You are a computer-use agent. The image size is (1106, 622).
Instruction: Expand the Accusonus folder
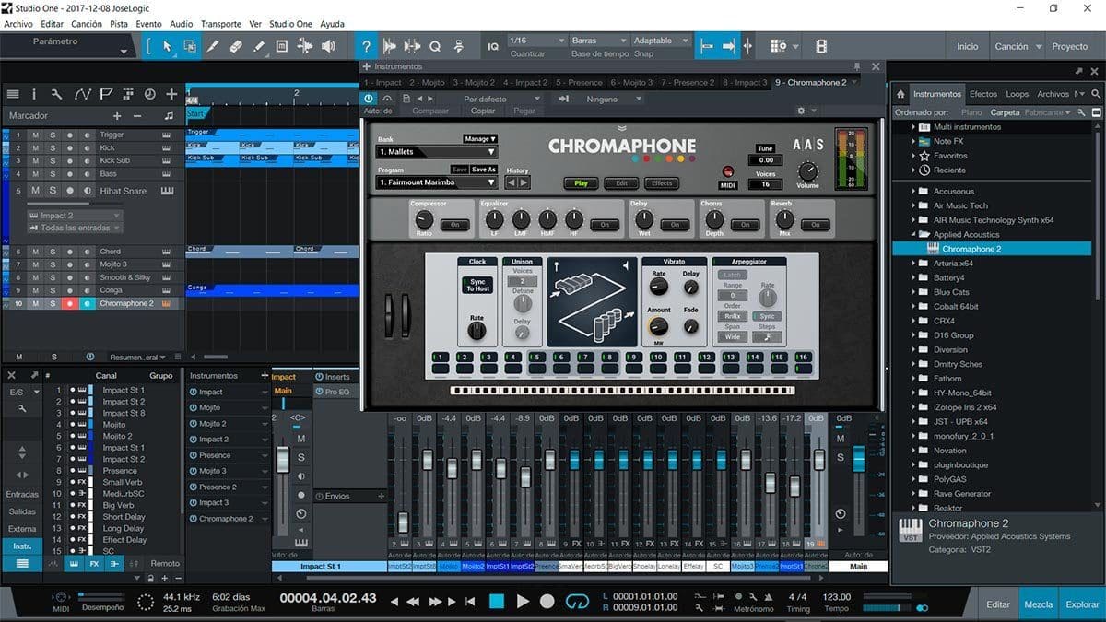coord(912,192)
